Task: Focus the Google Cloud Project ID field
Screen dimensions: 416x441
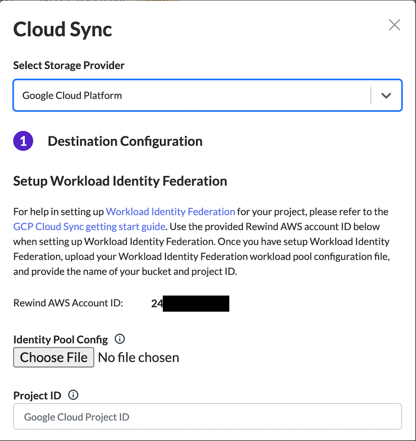Action: (207, 417)
